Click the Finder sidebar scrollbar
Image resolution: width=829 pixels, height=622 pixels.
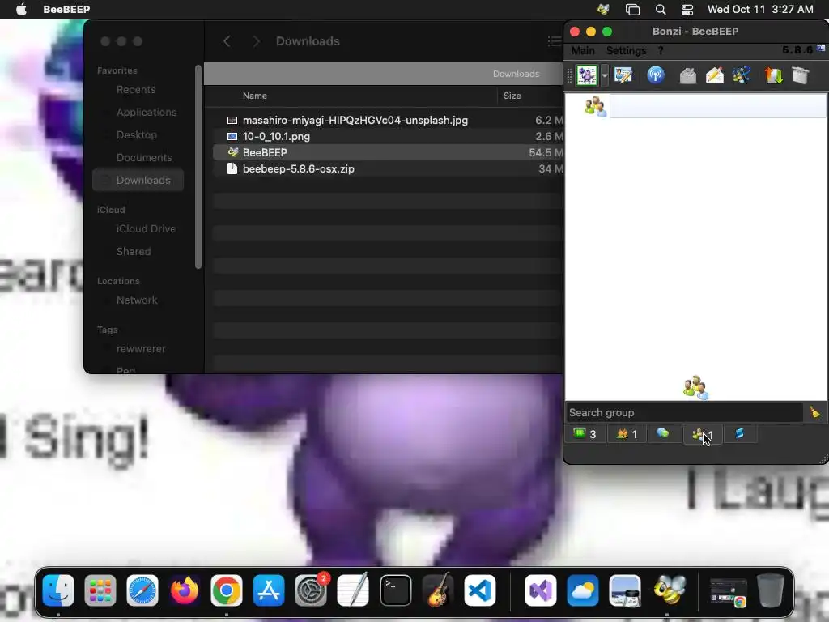pyautogui.click(x=198, y=167)
